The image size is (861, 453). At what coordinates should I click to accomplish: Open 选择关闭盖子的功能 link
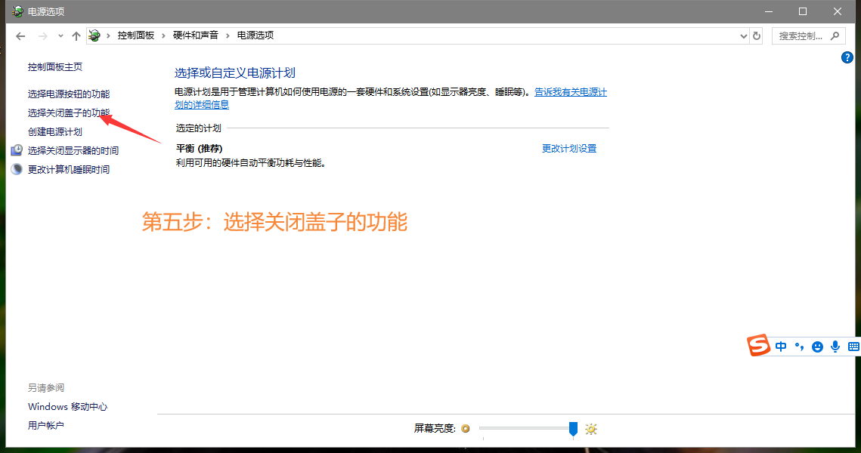69,112
